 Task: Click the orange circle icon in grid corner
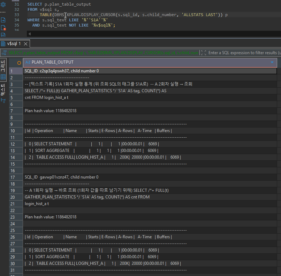19,63
